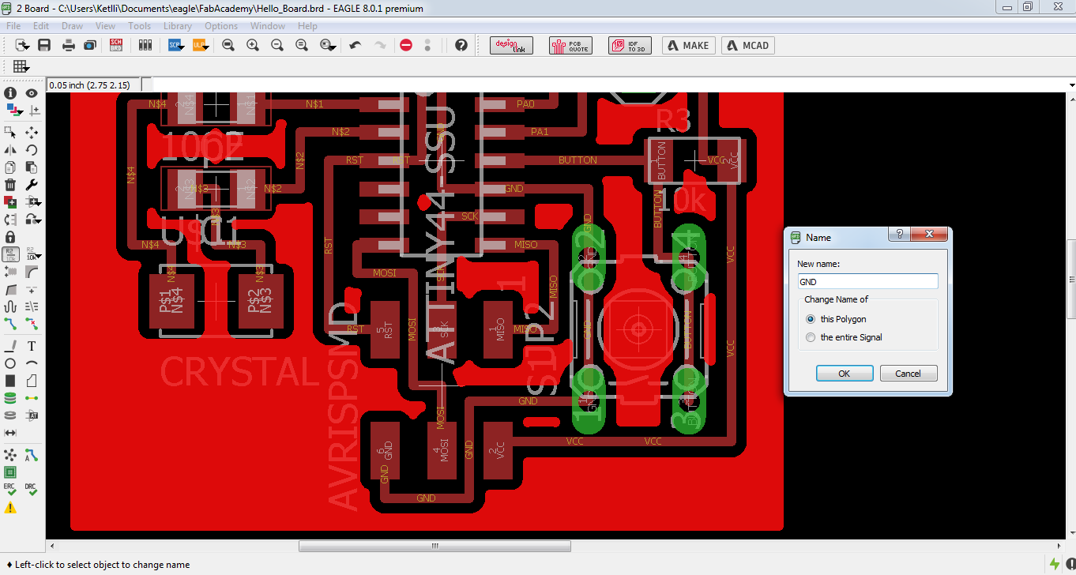Open Help question mark icon
Image resolution: width=1076 pixels, height=575 pixels.
click(461, 45)
